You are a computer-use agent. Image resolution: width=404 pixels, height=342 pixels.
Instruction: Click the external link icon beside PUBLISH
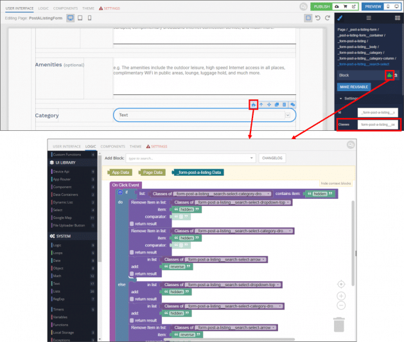pos(354,6)
